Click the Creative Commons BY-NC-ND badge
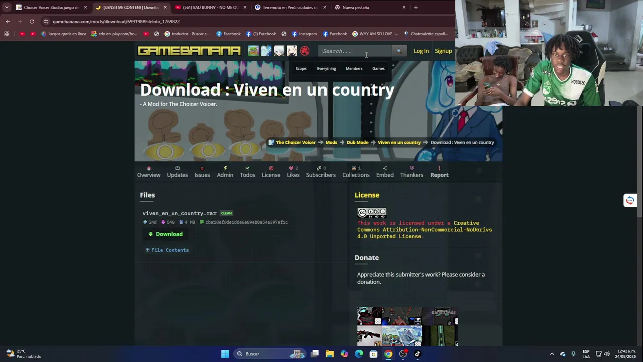The image size is (643, 362). [372, 212]
